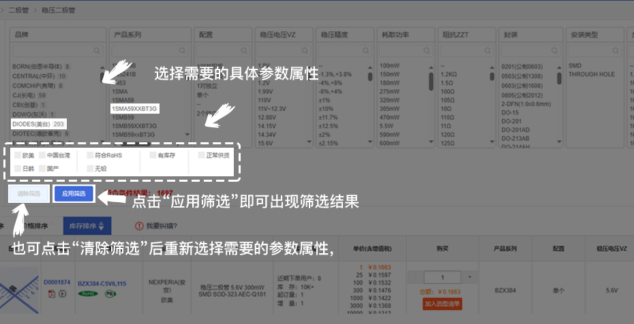Click the 加入选型清单 button
The height and width of the screenshot is (324, 634).
442,304
